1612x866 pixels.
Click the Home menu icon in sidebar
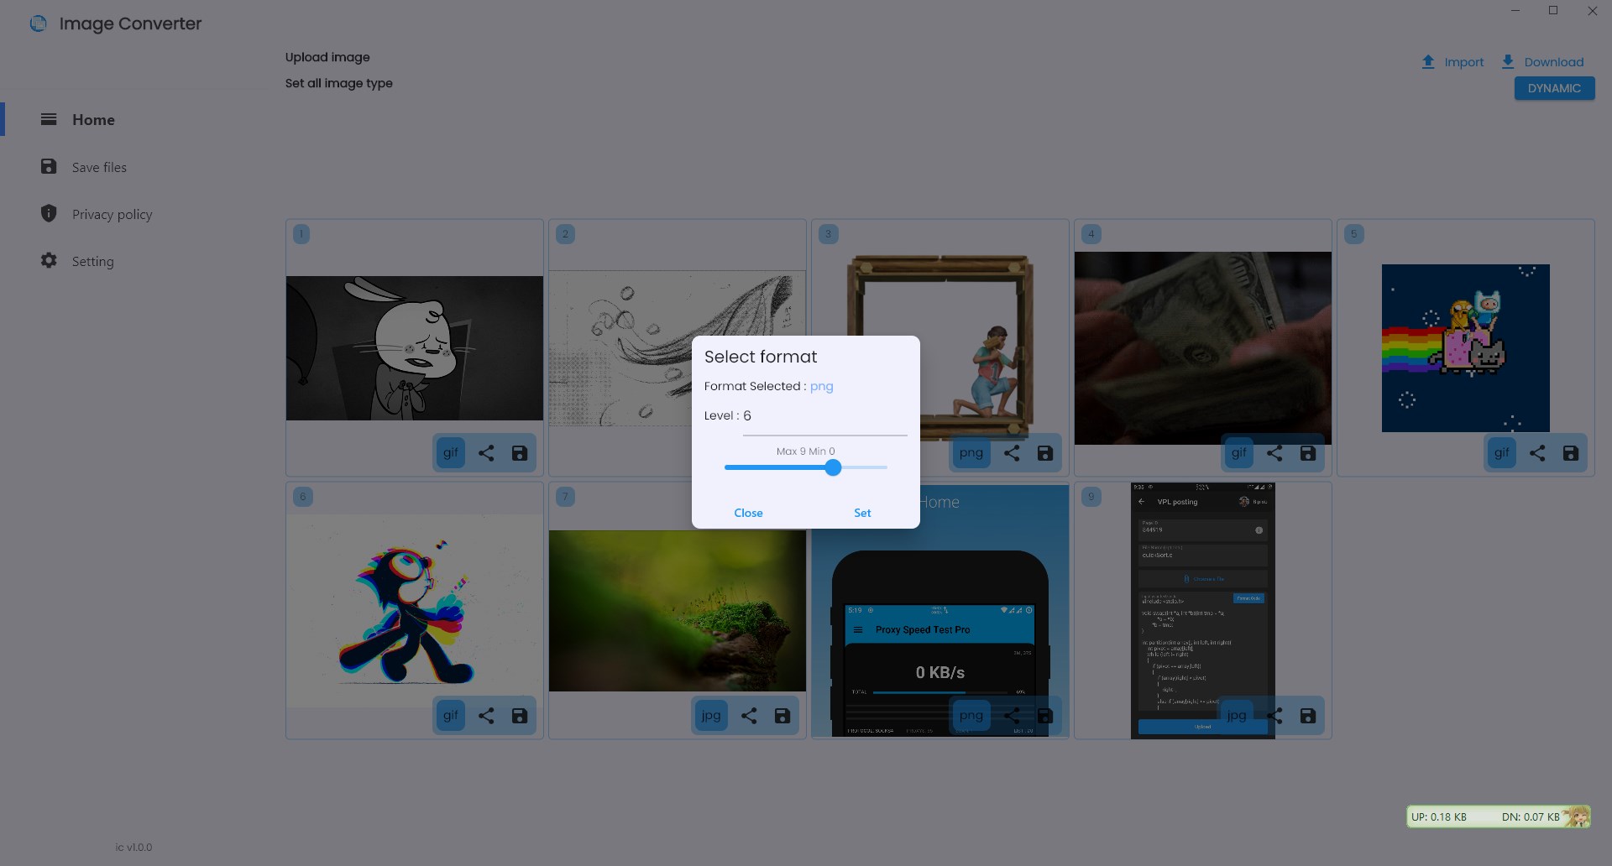(x=49, y=119)
